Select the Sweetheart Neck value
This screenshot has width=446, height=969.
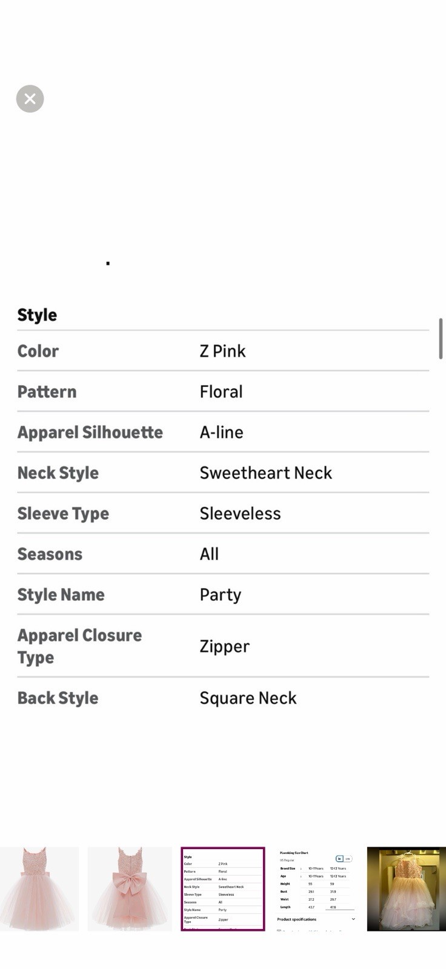266,473
